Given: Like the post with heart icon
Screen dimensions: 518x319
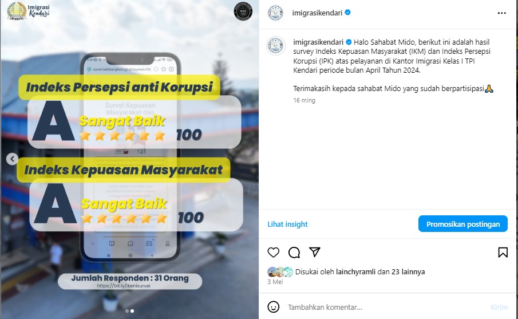Looking at the screenshot, I should click(x=273, y=252).
